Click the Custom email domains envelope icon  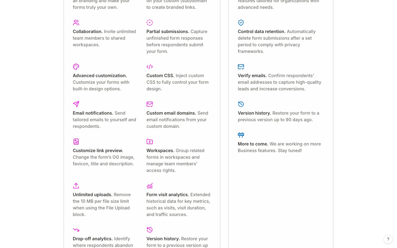tap(150, 104)
